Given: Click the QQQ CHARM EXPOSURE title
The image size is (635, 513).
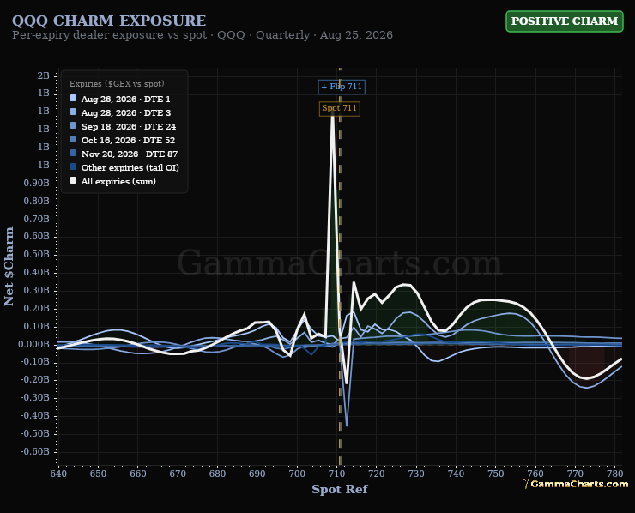Looking at the screenshot, I should [109, 21].
